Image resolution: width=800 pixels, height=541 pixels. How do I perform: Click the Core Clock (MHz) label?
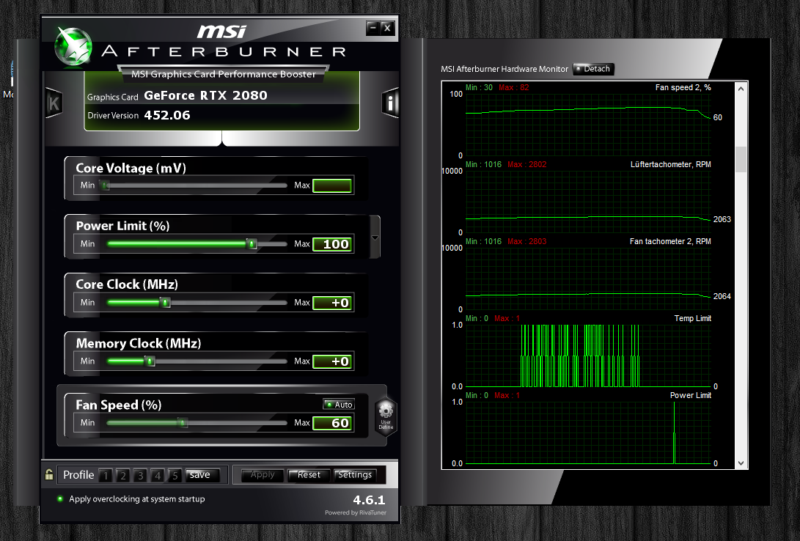point(127,284)
